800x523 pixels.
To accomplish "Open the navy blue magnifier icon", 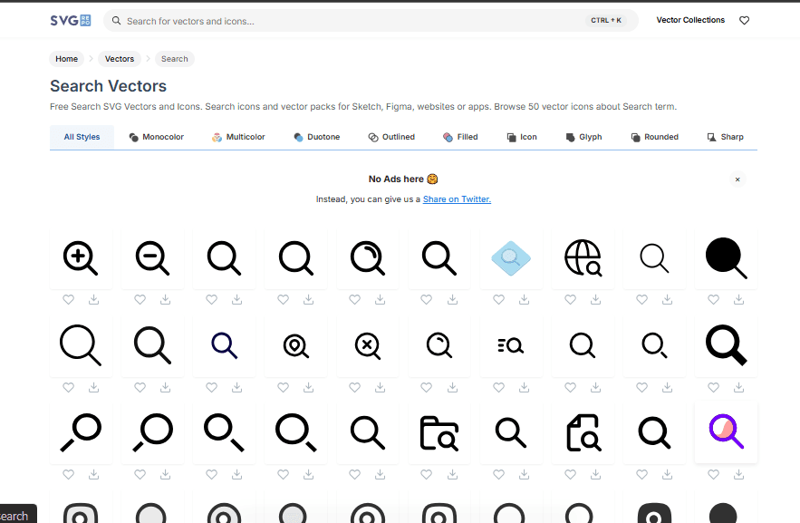I will click(x=224, y=346).
